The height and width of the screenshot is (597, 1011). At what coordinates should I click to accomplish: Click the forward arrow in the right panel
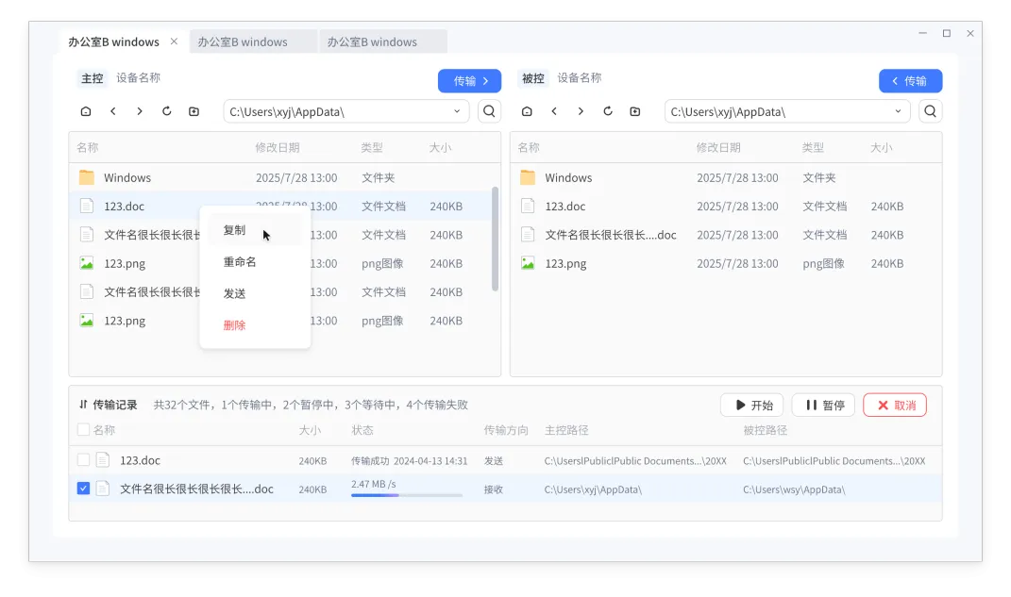[x=581, y=110]
